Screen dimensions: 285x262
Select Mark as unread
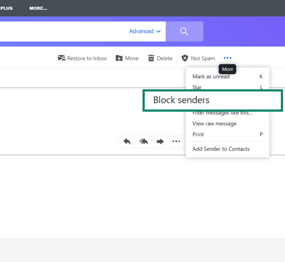click(211, 76)
